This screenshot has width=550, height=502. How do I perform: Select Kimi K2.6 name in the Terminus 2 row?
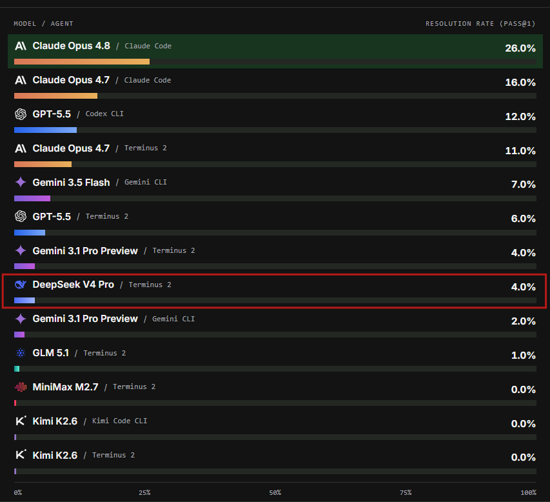[55, 455]
